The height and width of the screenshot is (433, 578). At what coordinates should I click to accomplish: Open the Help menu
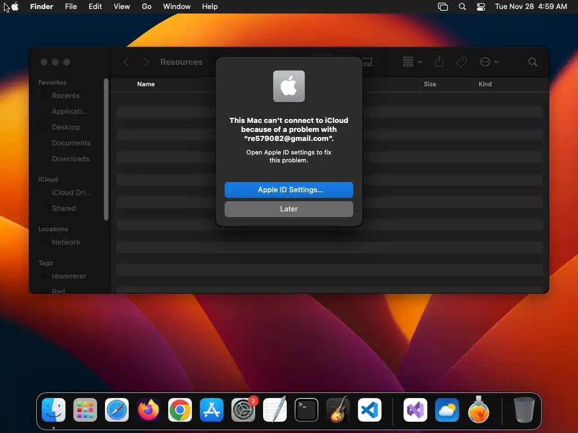[x=210, y=7]
